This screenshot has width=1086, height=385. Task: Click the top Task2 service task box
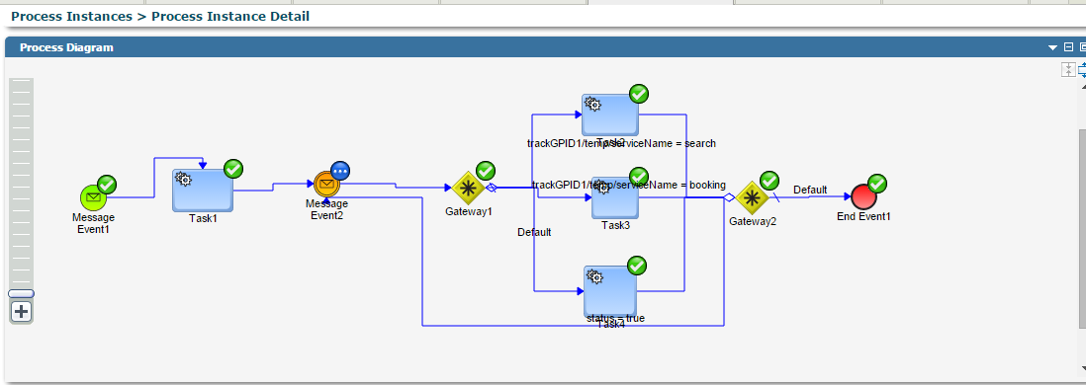[609, 115]
